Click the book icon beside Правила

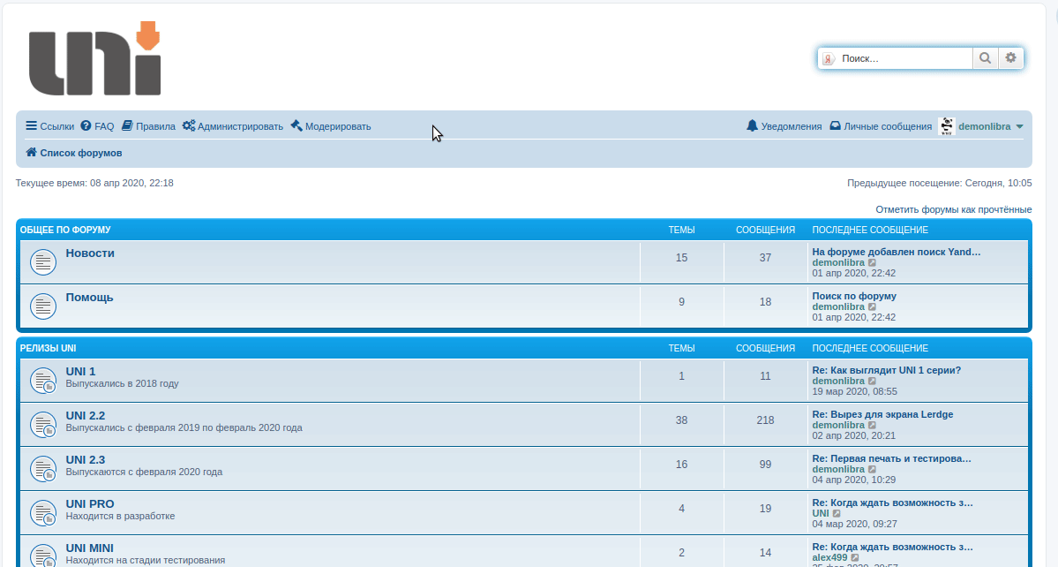(x=127, y=125)
